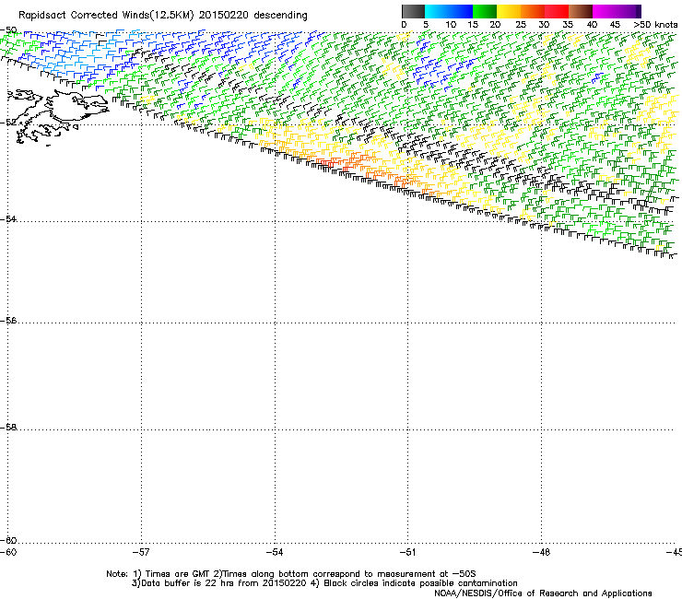Click the latitude label -52
The width and height of the screenshot is (682, 599).
point(8,123)
